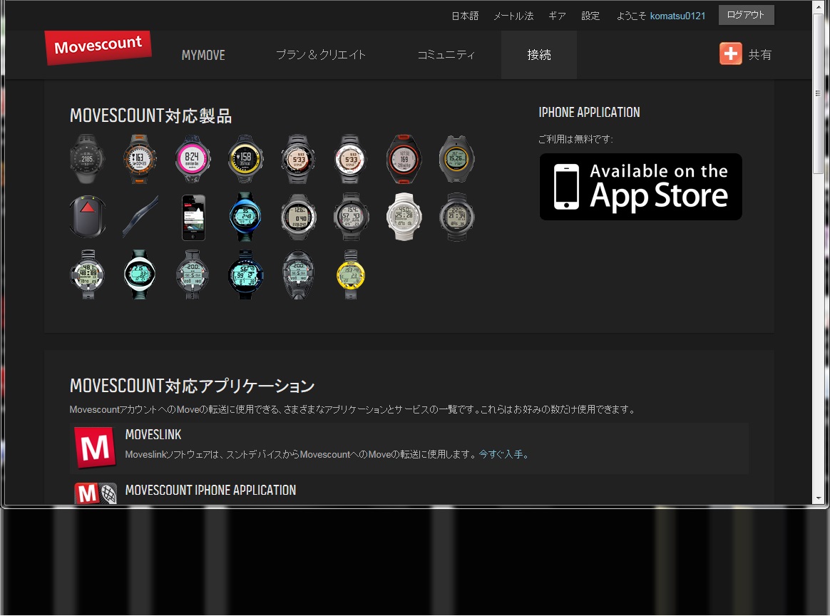The height and width of the screenshot is (616, 830).
Task: Click the MOVESCOUNT IPHONE APPLICATION heading
Action: 210,490
